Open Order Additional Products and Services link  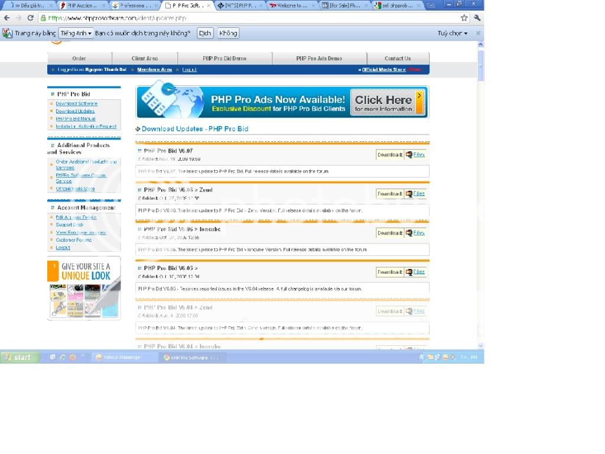[86, 164]
